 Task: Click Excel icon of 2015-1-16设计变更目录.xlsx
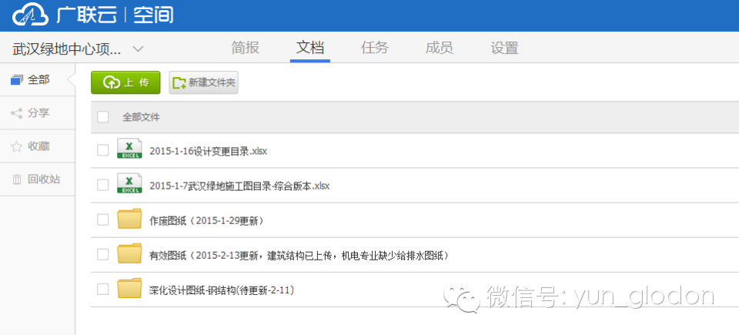click(x=129, y=149)
